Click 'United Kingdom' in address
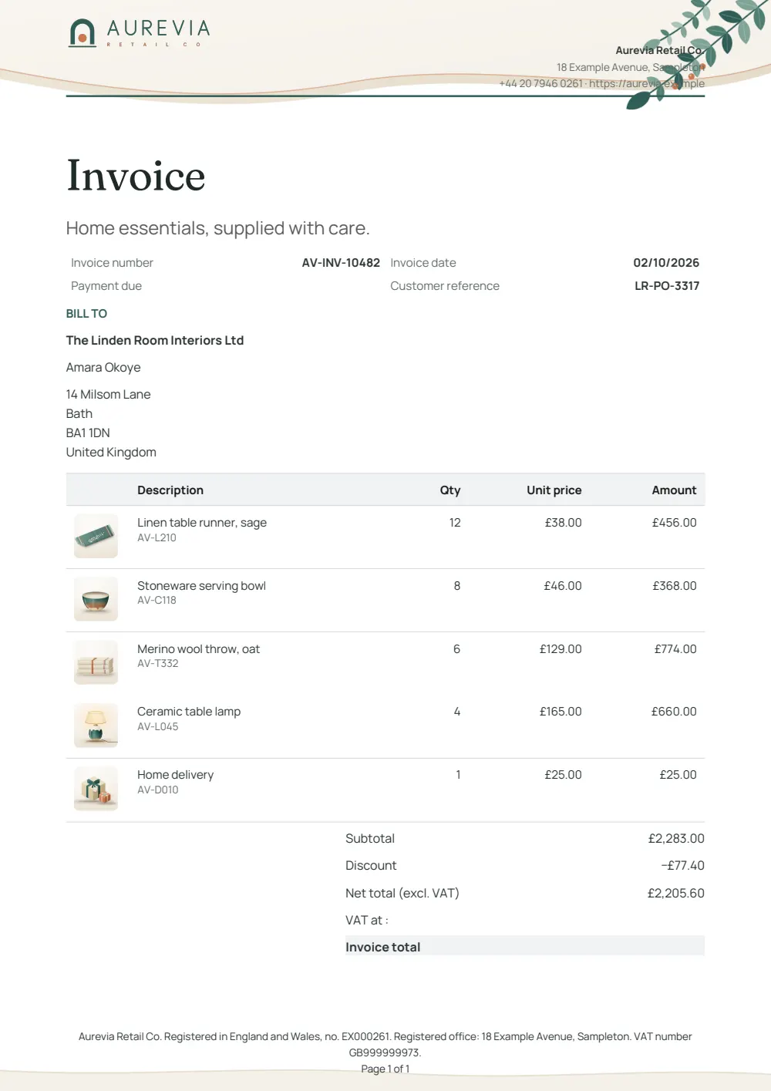The height and width of the screenshot is (1091, 771). (x=111, y=453)
